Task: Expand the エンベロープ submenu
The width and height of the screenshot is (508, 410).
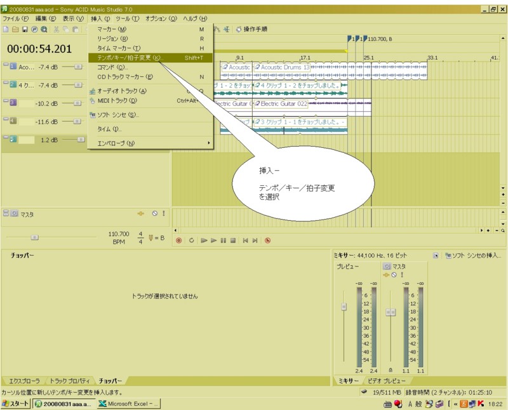Action: [x=150, y=143]
